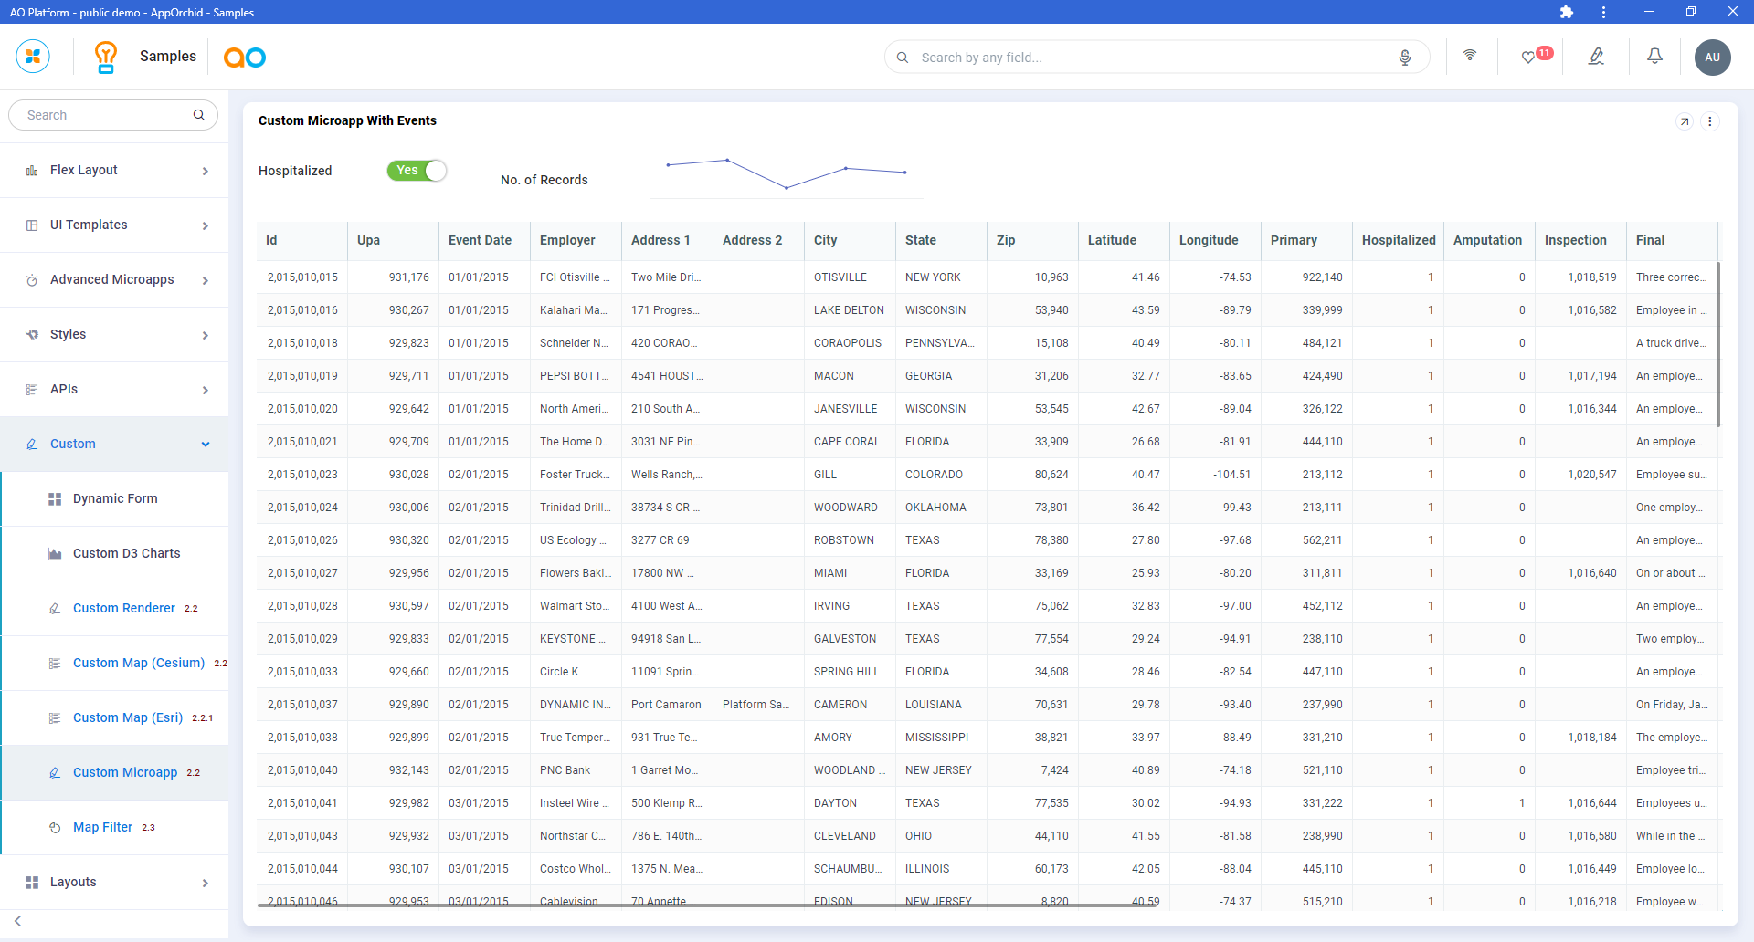
Task: Expand the Advanced Microapps section
Action: 114,280
